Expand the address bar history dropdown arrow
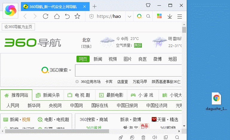The width and height of the screenshot is (230, 140). click(129, 16)
